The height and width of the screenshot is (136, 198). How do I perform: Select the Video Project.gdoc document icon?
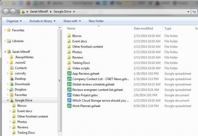(x=69, y=95)
